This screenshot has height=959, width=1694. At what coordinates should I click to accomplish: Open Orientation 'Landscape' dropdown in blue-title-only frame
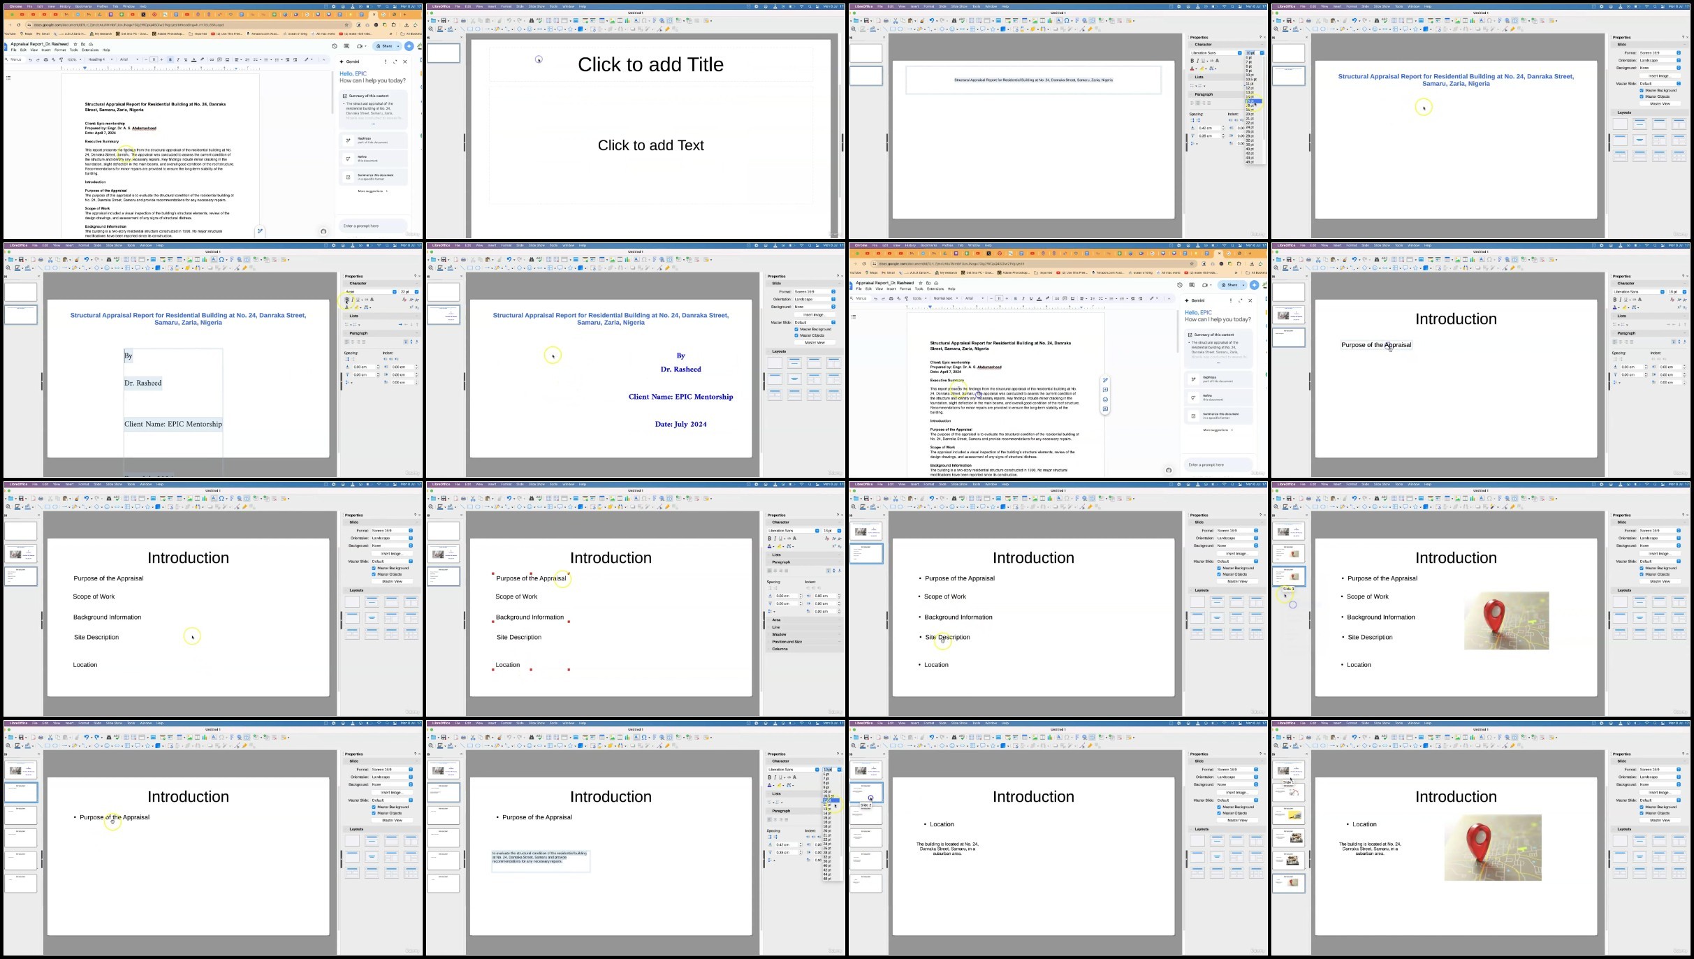(x=1660, y=60)
